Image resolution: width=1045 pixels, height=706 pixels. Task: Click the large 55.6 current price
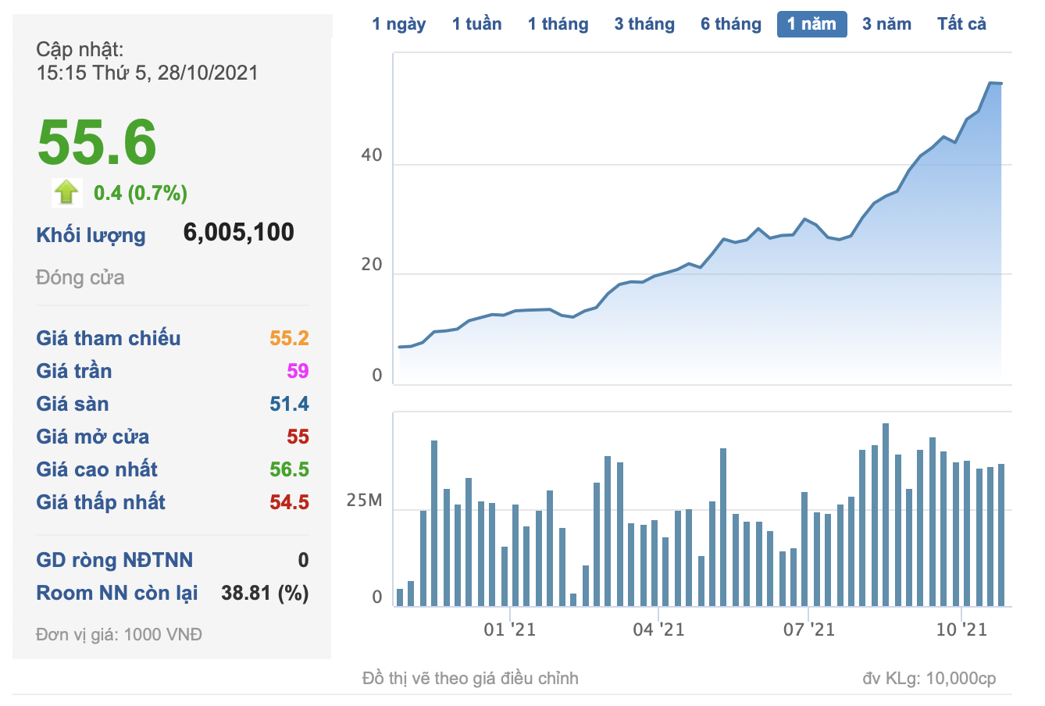click(97, 142)
